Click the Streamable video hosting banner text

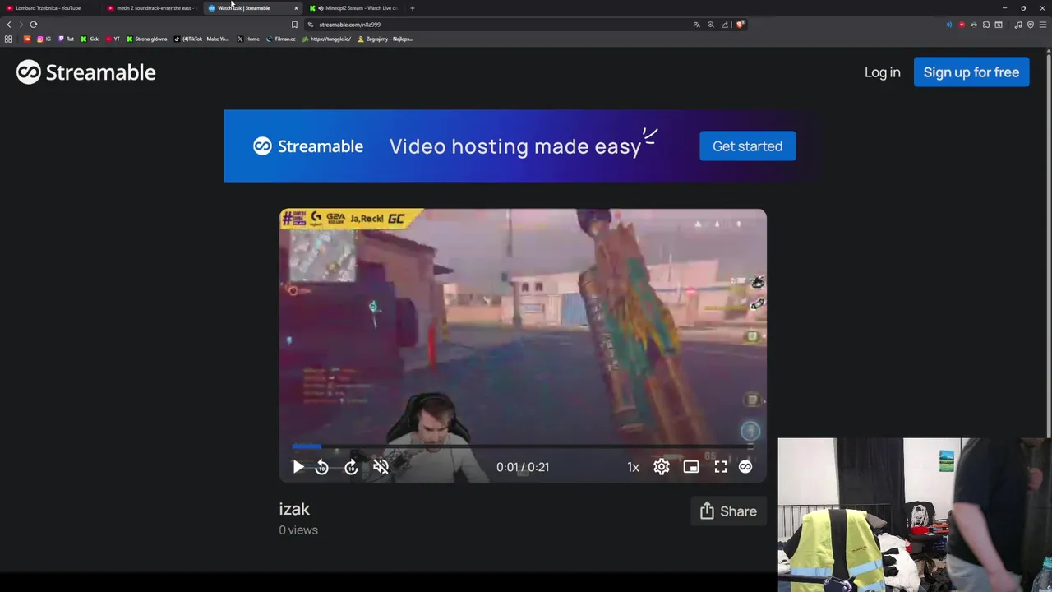pyautogui.click(x=515, y=146)
